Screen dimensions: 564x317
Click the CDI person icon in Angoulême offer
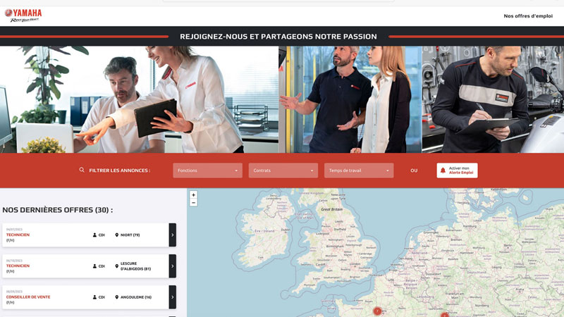[94, 297]
